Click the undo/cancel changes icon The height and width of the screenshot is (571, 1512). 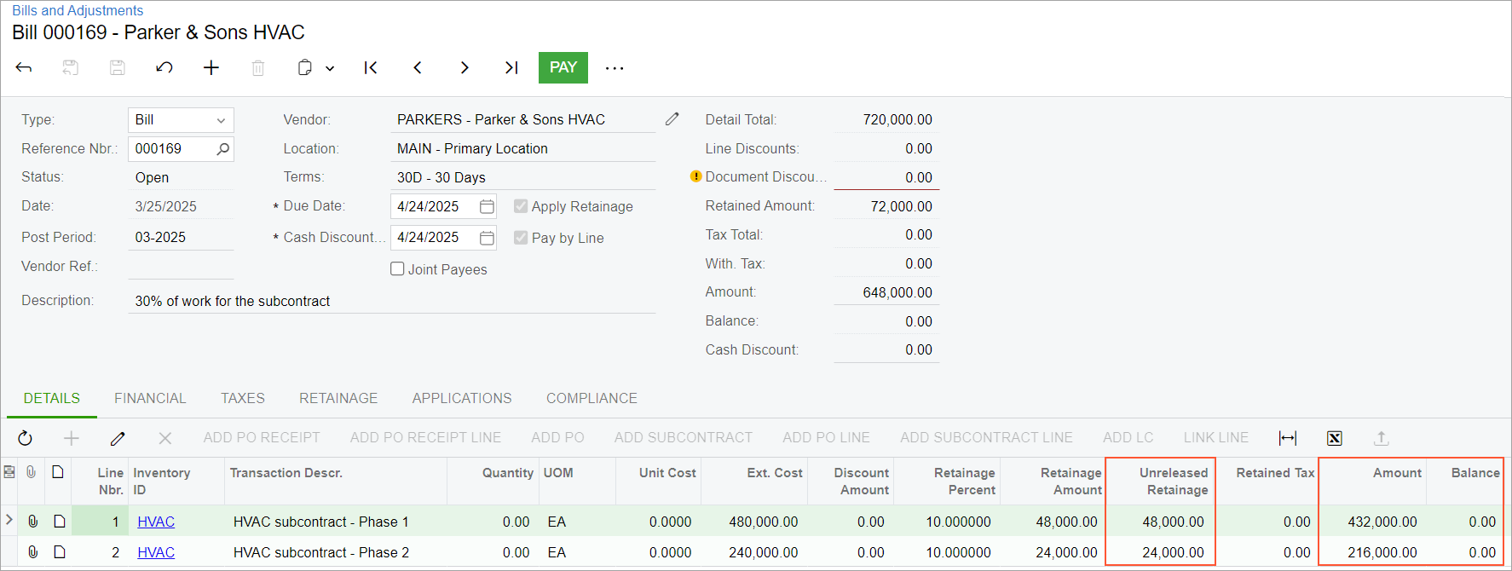click(x=164, y=68)
